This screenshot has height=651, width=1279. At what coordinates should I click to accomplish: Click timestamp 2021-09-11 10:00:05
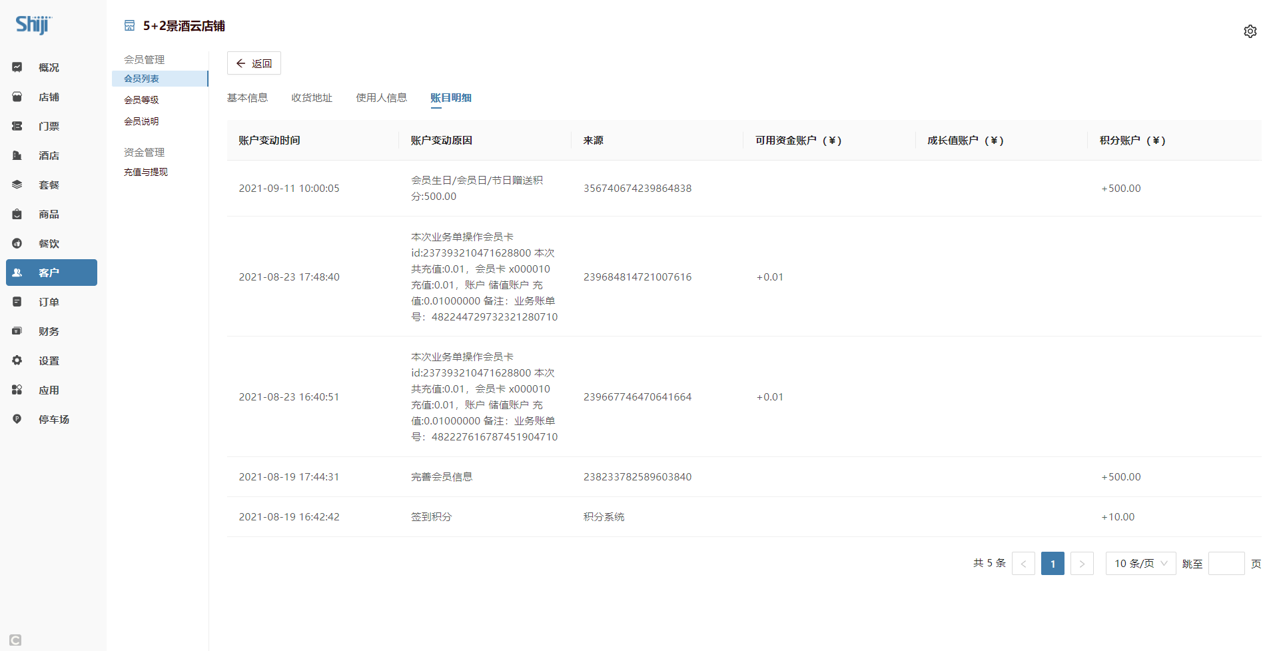[289, 189]
